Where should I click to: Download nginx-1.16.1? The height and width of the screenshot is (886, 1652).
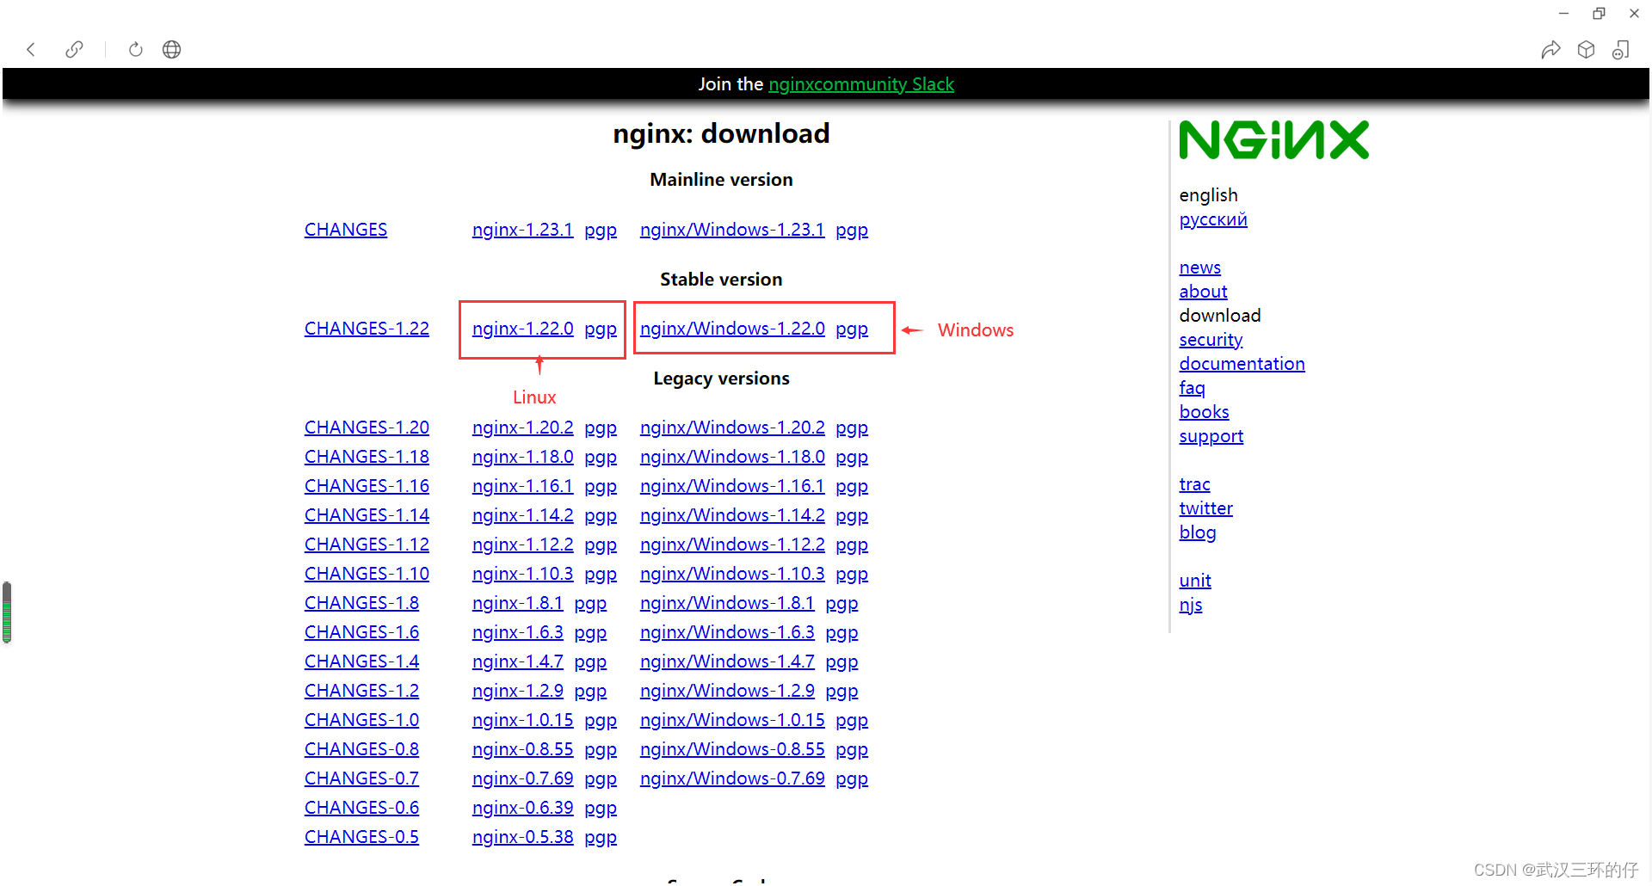pos(522,486)
